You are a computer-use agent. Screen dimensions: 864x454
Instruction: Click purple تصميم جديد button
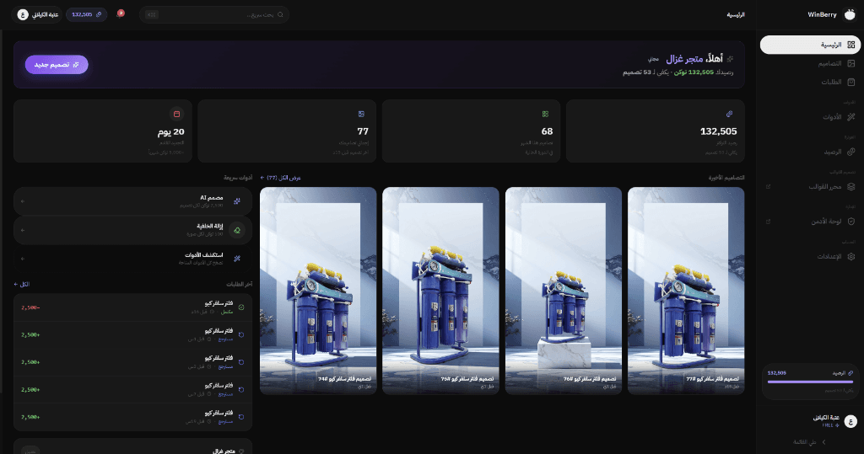[57, 64]
